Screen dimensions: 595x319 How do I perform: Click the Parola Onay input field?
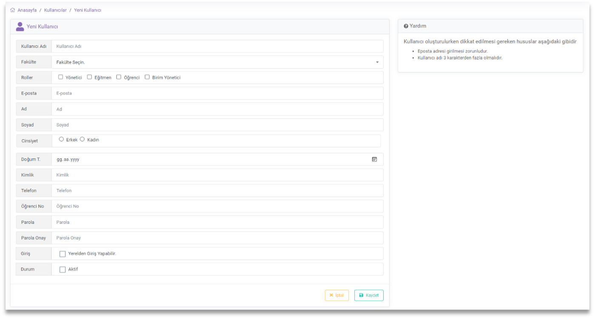tap(217, 238)
